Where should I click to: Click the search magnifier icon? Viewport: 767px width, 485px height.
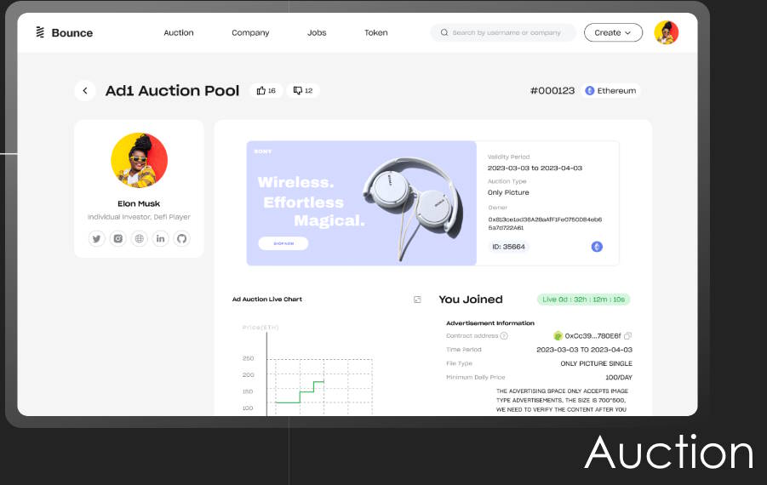(444, 32)
